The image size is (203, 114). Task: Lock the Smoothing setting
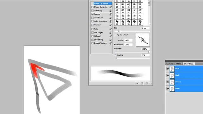(x=110, y=40)
